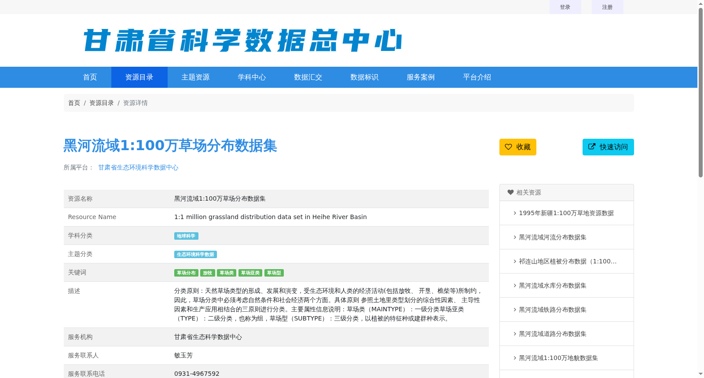Click the 甘肃省科学数据总中心 logo
The image size is (704, 378).
pos(242,40)
